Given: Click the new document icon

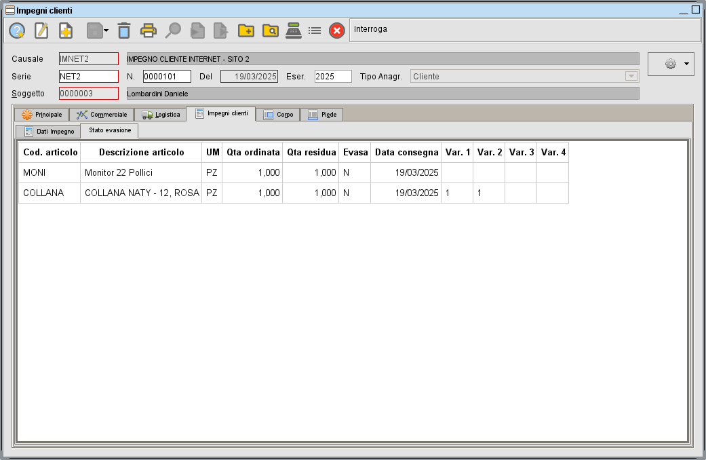Looking at the screenshot, I should coord(65,31).
